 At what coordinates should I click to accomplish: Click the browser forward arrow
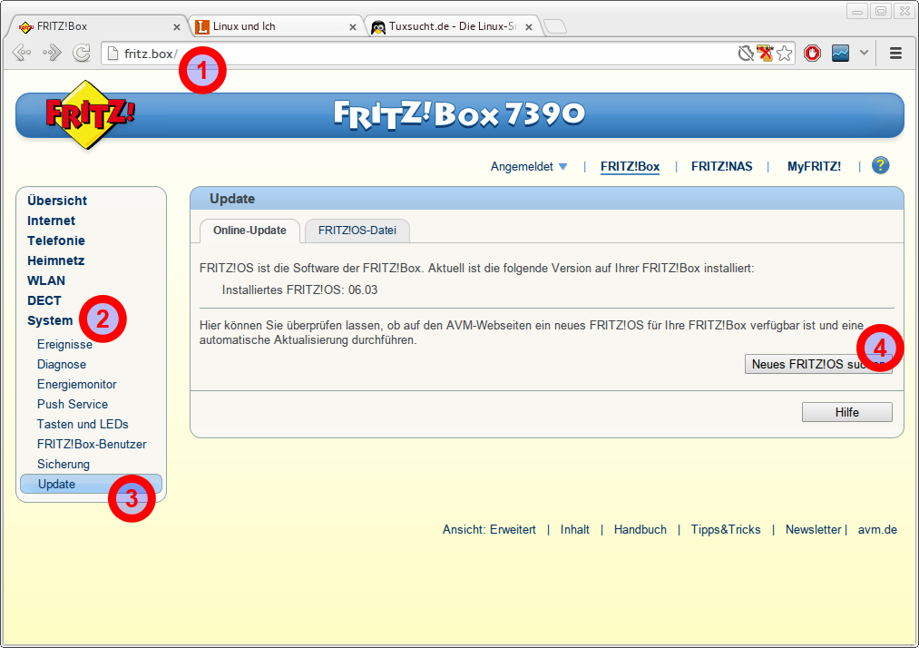(x=52, y=54)
